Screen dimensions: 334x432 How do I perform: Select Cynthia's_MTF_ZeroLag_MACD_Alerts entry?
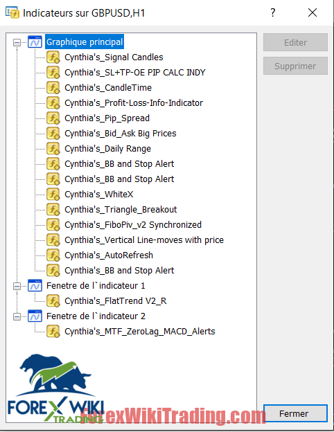pos(140,332)
